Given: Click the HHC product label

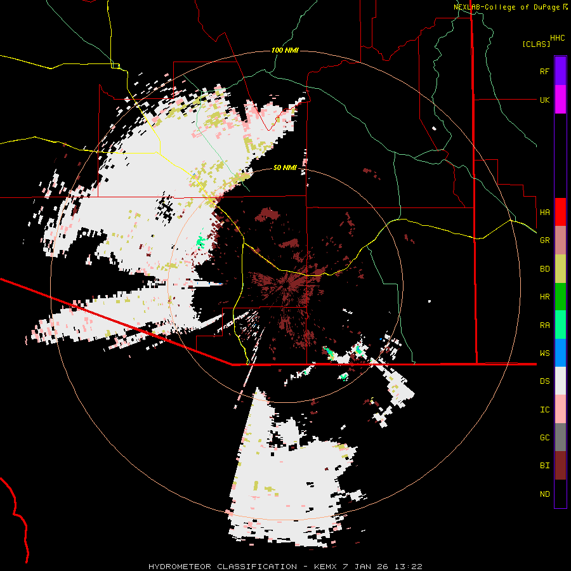Looking at the screenshot, I should pos(557,38).
